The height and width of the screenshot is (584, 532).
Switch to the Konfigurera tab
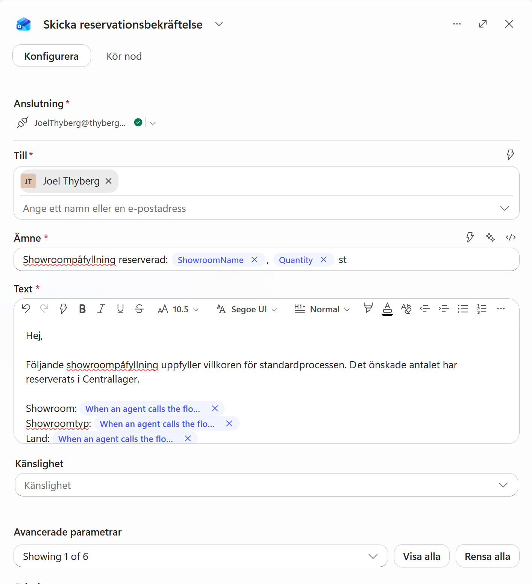coord(52,56)
